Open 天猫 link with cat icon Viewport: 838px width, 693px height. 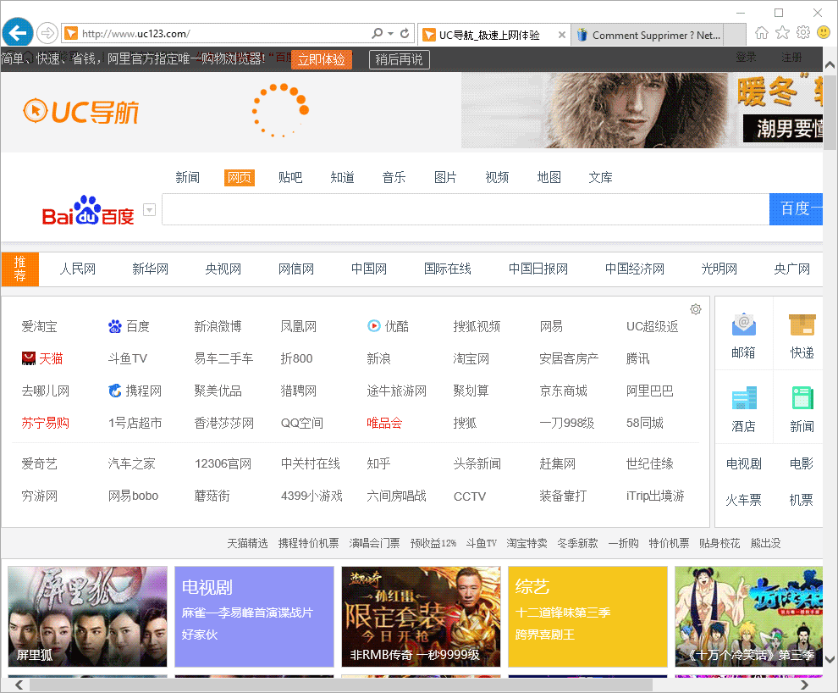pyautogui.click(x=42, y=358)
